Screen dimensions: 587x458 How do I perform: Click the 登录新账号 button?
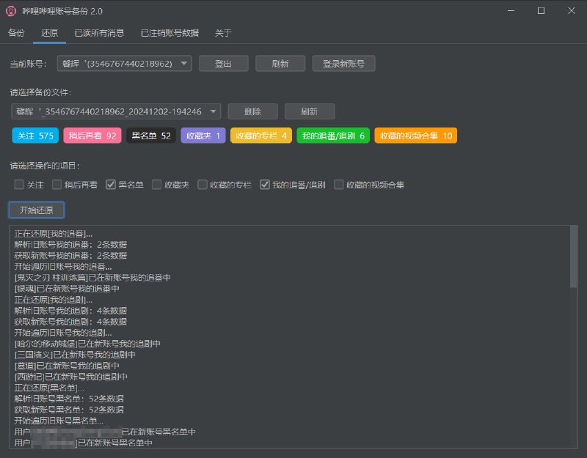(x=342, y=63)
